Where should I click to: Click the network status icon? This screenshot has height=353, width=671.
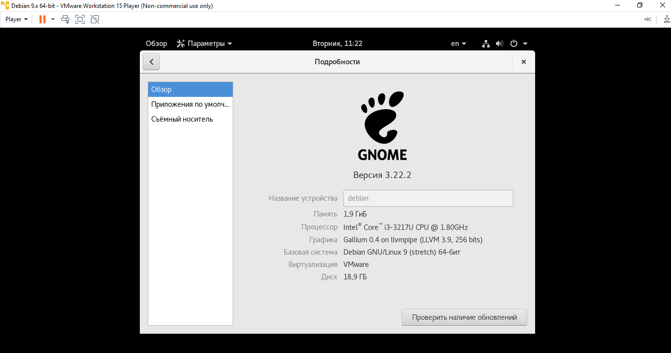tap(486, 44)
